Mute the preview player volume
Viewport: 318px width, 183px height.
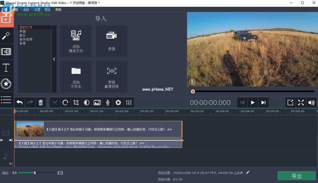click(x=311, y=103)
